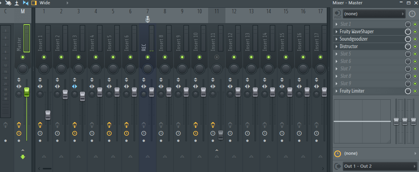Click the microphone icon above track 7
Viewport: 419px width, 172px height.
click(x=148, y=19)
